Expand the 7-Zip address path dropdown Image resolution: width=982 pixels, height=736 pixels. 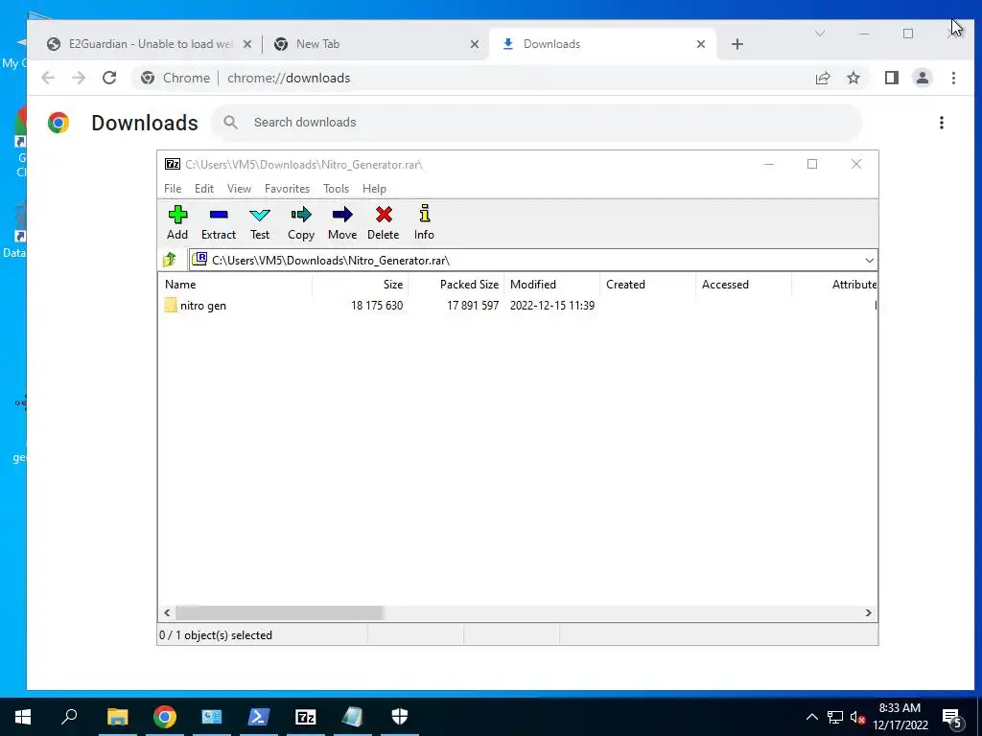869,261
